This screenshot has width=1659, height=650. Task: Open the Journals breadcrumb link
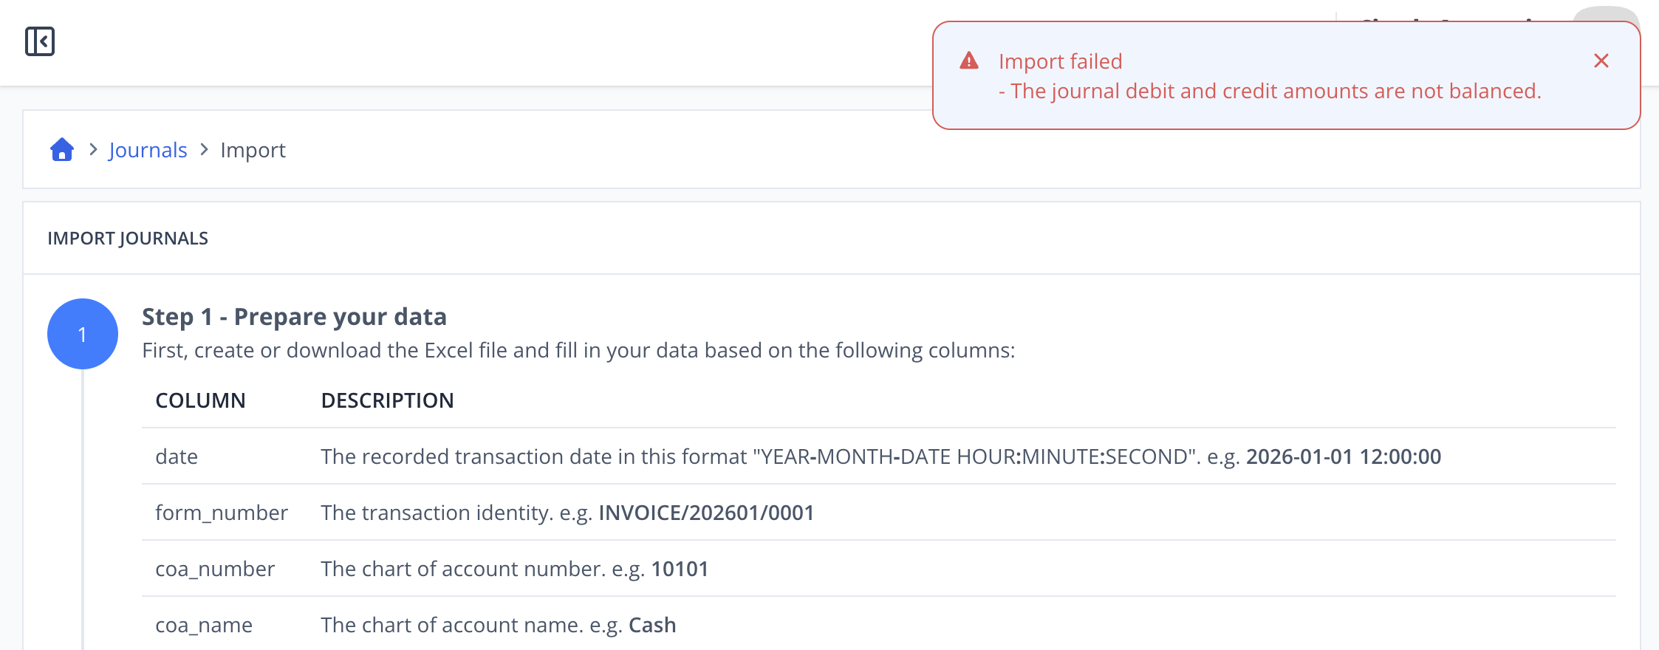coord(148,150)
